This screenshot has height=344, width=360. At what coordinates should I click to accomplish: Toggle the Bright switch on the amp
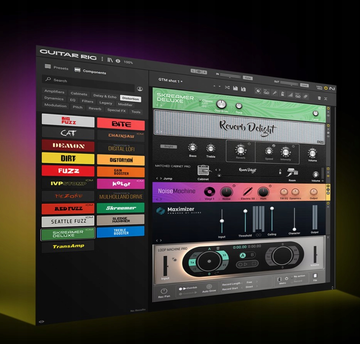pos(169,146)
